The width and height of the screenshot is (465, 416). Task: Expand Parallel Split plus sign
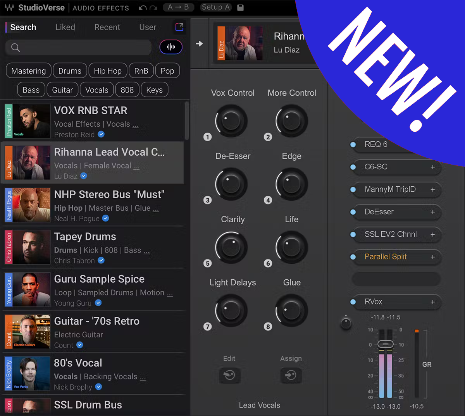point(433,257)
